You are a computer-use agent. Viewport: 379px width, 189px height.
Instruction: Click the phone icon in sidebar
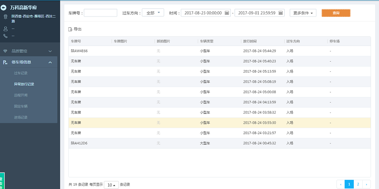coord(5,36)
